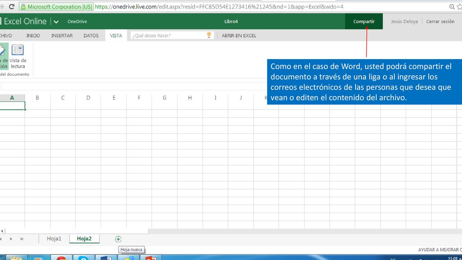The image size is (462, 260).
Task: Select cell A1 in the grid
Action: [12, 106]
